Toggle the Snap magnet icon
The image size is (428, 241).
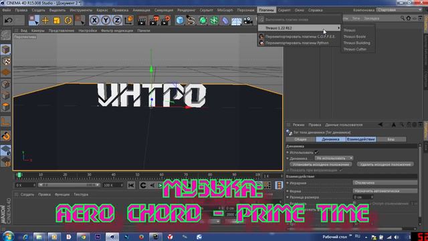tap(6, 136)
